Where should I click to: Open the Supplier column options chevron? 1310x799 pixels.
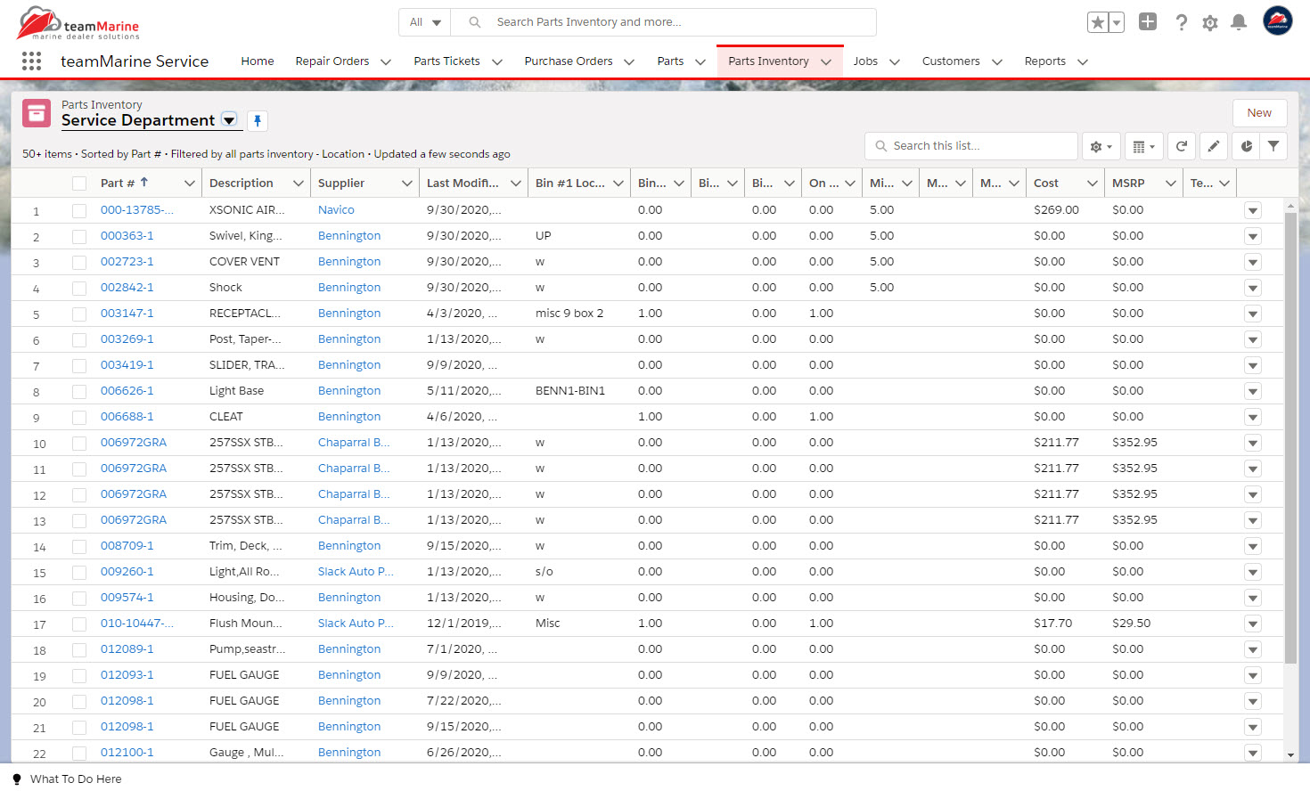pos(406,183)
